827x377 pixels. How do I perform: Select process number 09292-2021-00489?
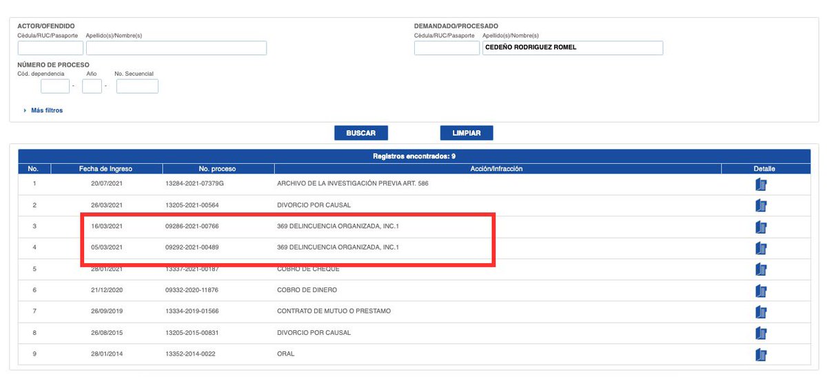pos(192,248)
